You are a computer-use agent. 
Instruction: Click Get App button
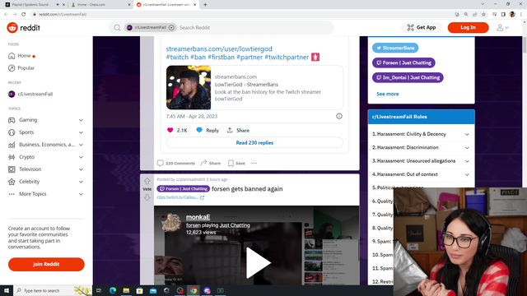pos(421,27)
